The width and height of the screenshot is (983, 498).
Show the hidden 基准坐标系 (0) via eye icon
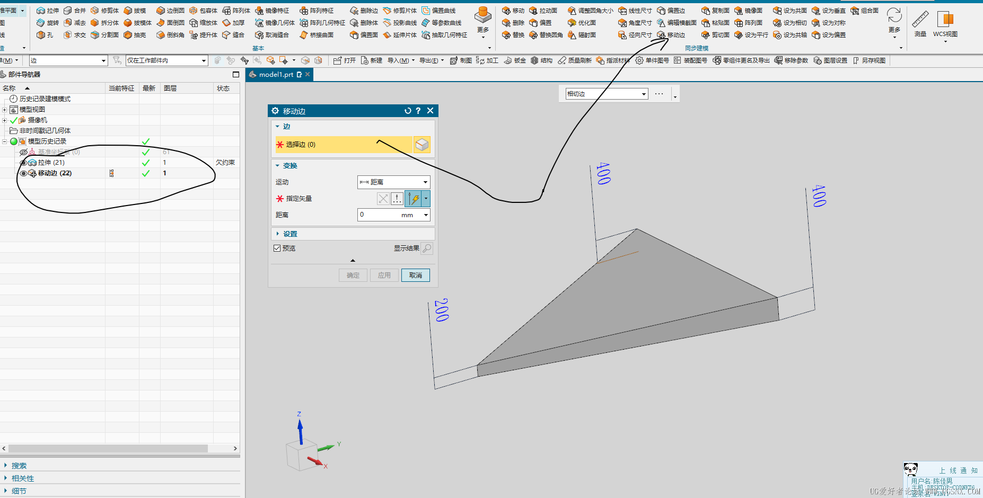point(23,152)
